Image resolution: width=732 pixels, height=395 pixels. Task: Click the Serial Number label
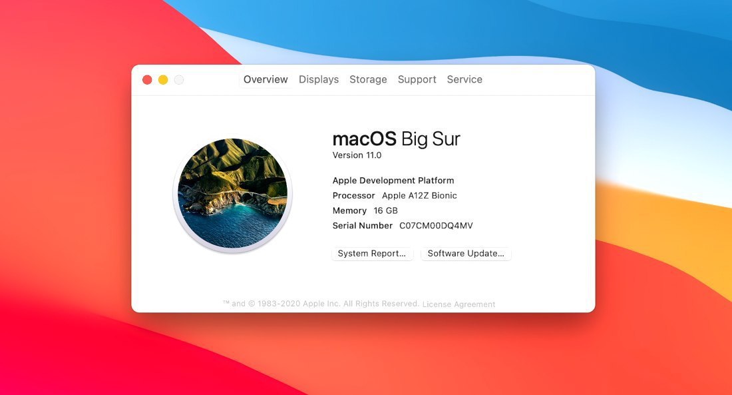(x=362, y=225)
